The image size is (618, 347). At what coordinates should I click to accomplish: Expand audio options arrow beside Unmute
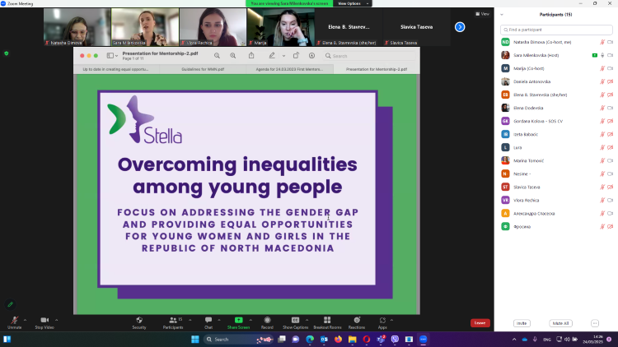pyautogui.click(x=25, y=320)
